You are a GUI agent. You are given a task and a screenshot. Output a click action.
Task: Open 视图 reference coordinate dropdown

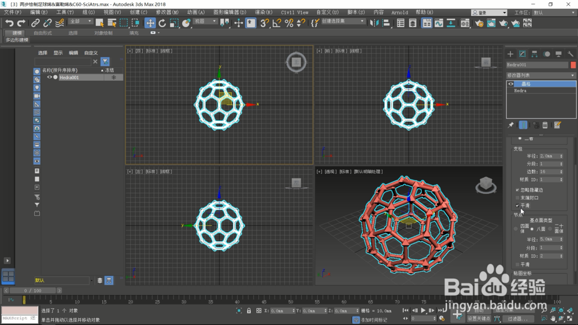coord(205,21)
